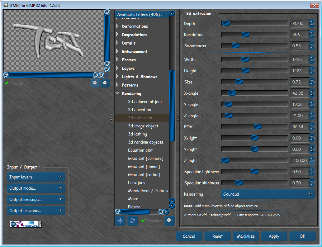
Task: Select the Gradient [corners] filter
Action: pyautogui.click(x=146, y=158)
